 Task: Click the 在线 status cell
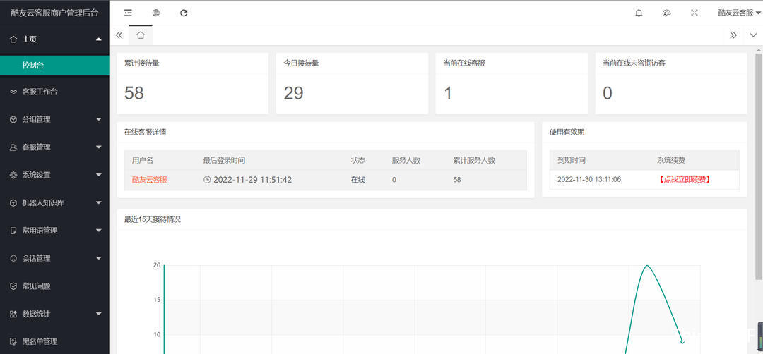[358, 180]
